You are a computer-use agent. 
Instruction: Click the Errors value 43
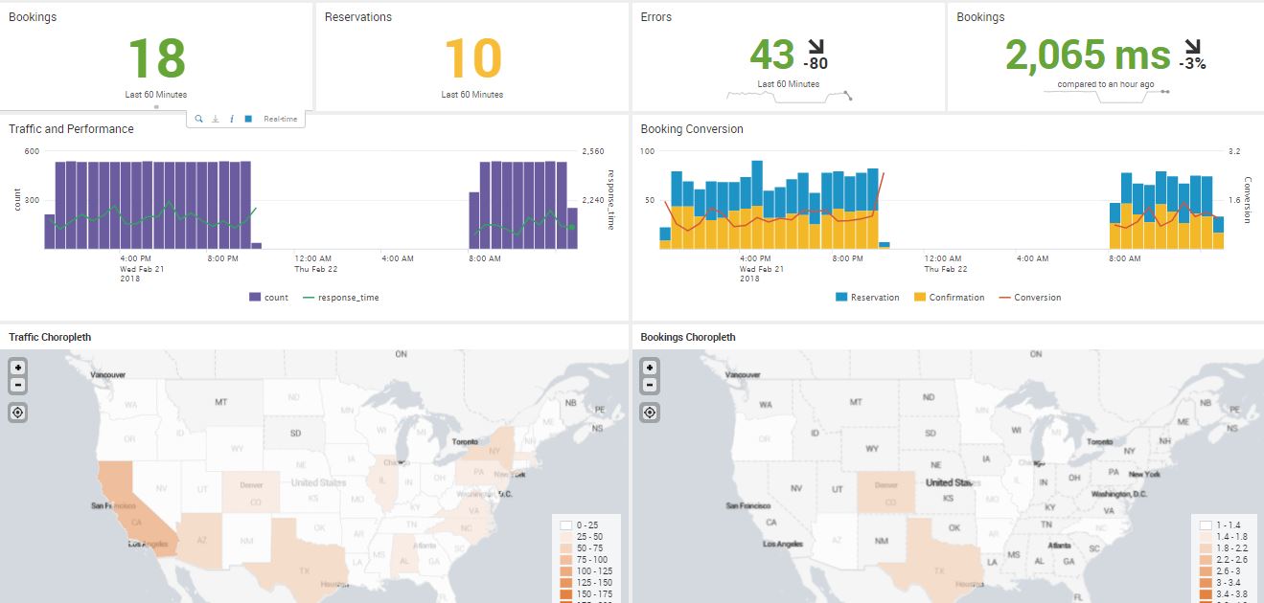point(772,56)
